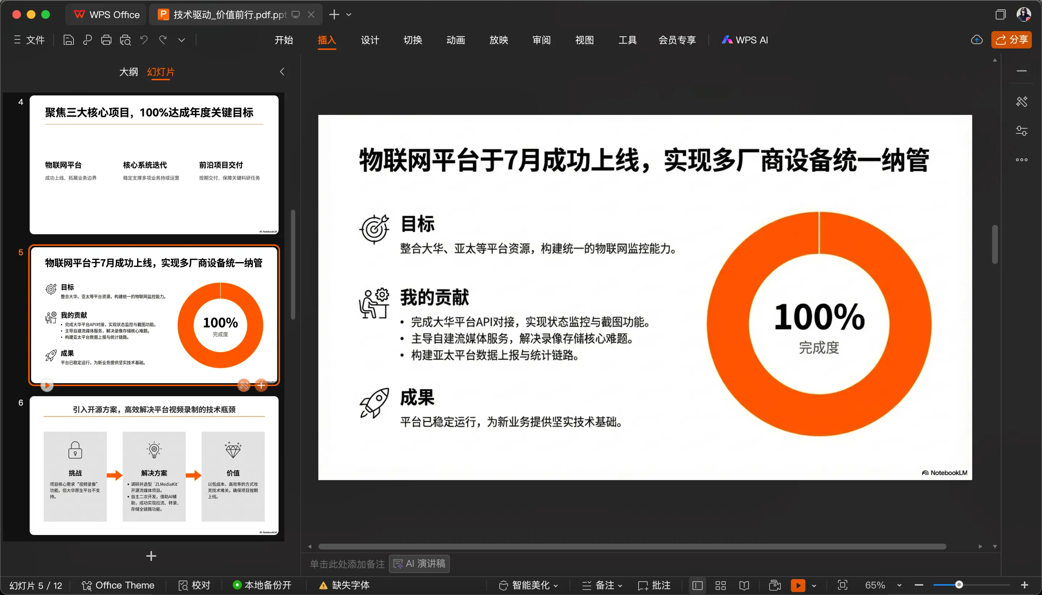Click the Office Theme status item
The width and height of the screenshot is (1042, 595).
click(118, 585)
